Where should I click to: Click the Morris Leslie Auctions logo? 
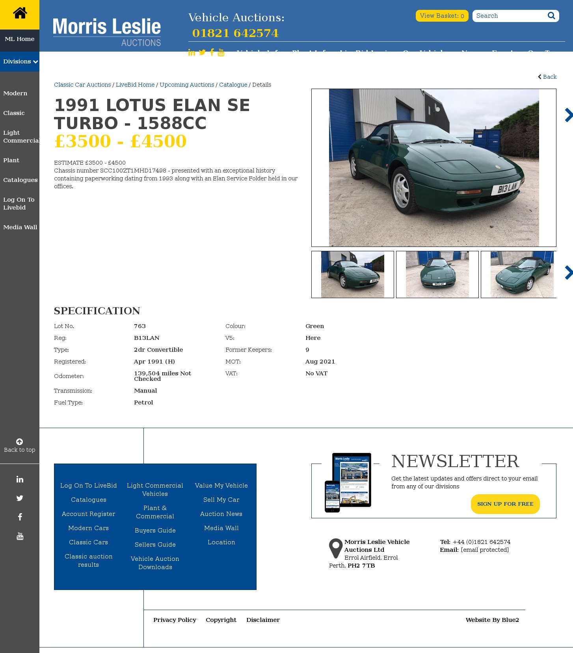point(107,32)
